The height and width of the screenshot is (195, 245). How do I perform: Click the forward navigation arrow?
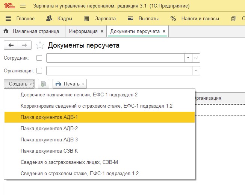24,45
